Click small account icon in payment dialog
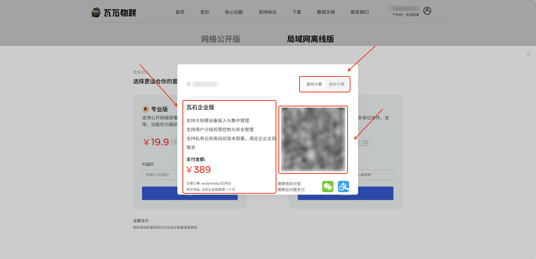 pos(189,84)
